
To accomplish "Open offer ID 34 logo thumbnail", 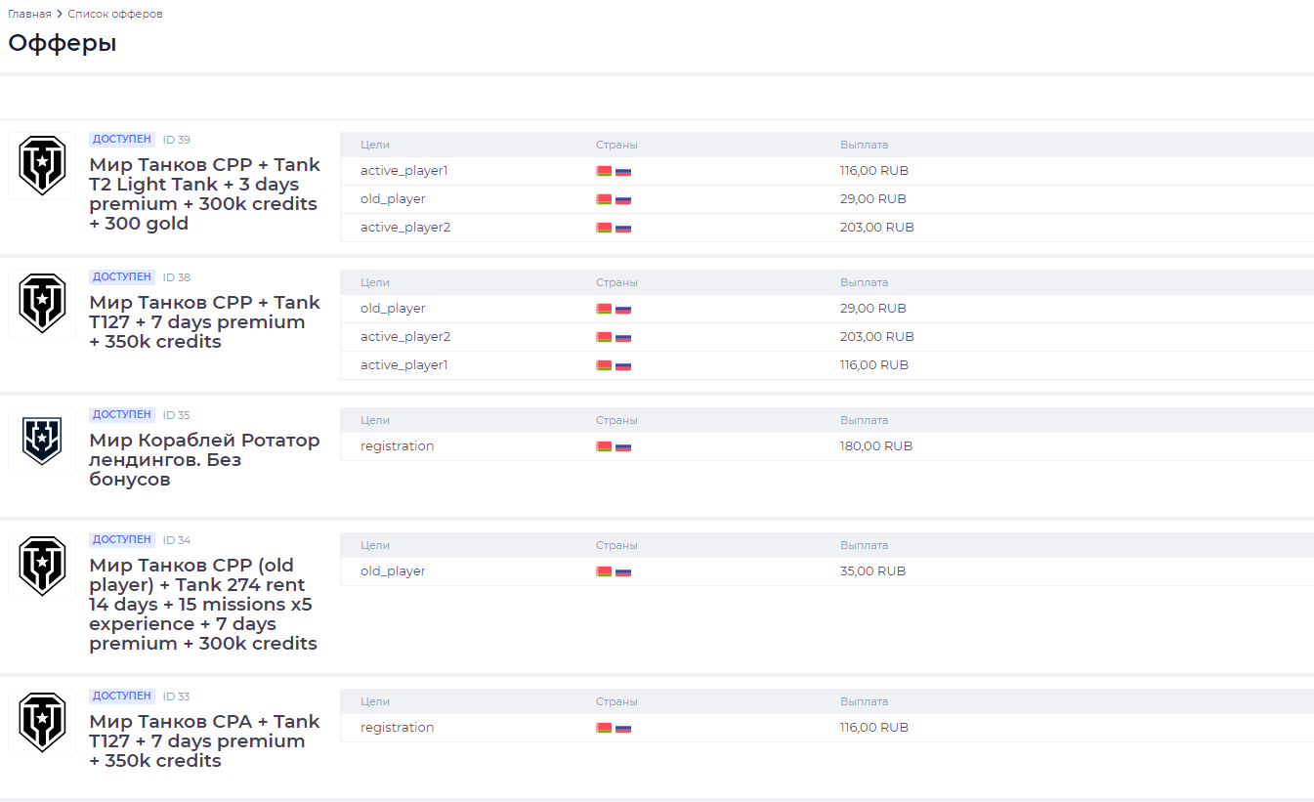I will (x=42, y=567).
